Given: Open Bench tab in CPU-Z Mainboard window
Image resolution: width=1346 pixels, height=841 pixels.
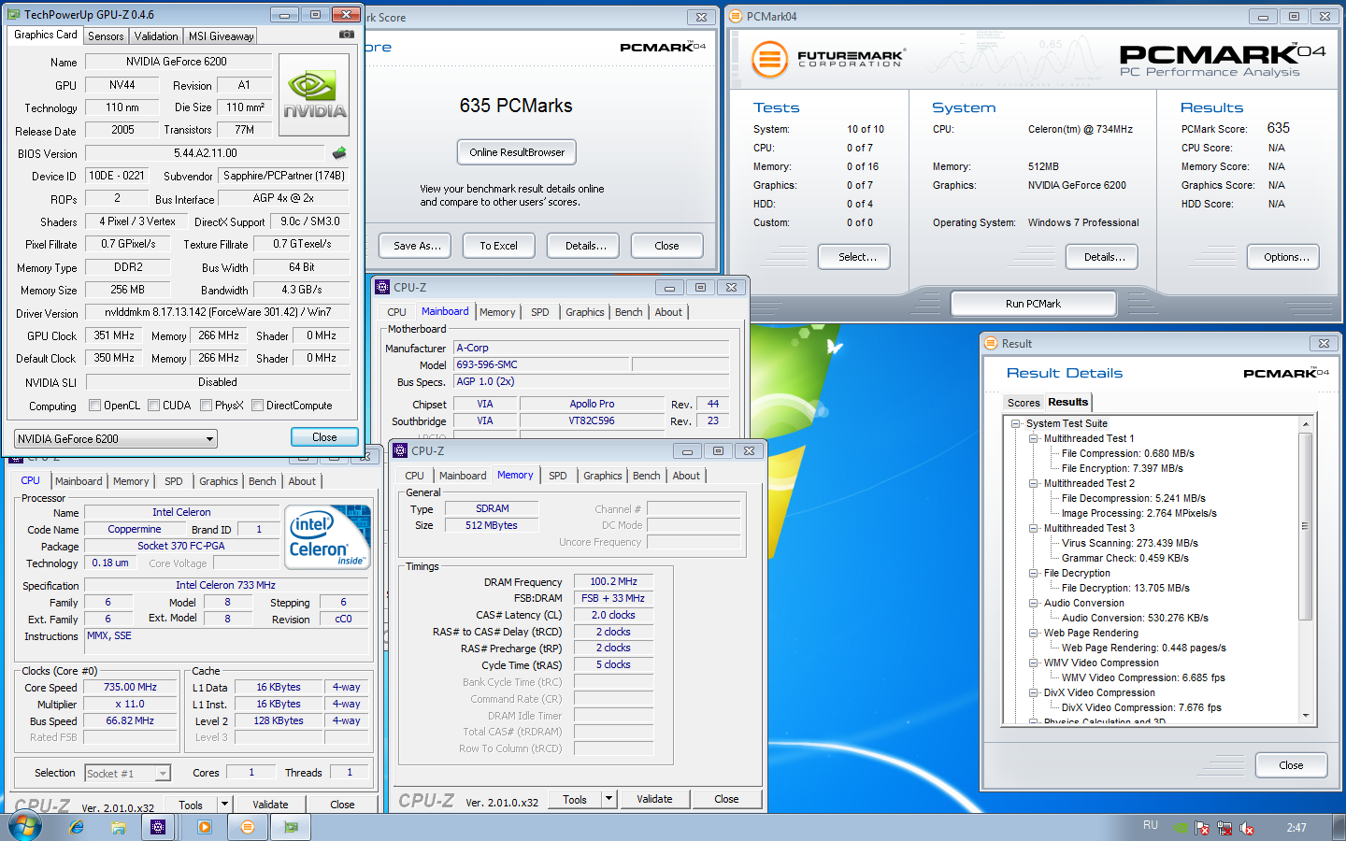Looking at the screenshot, I should (629, 312).
